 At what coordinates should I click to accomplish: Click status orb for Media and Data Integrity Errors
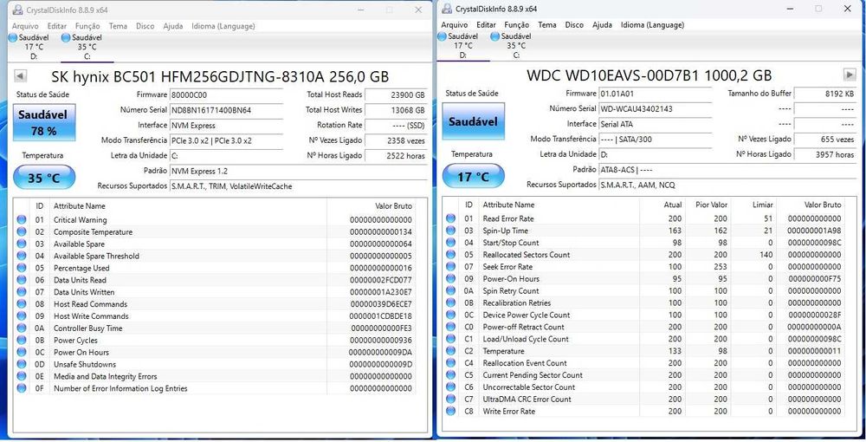coord(22,376)
